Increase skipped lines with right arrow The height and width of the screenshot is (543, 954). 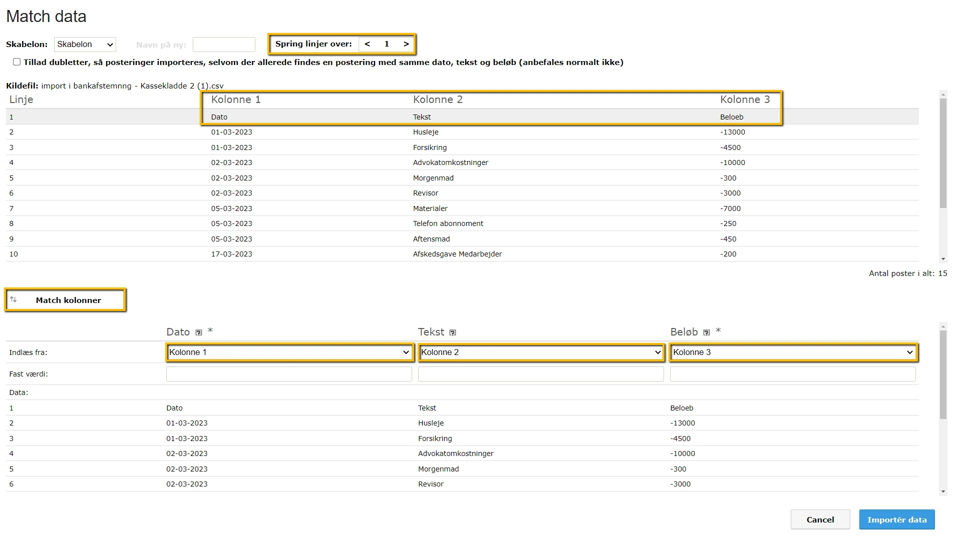[406, 44]
